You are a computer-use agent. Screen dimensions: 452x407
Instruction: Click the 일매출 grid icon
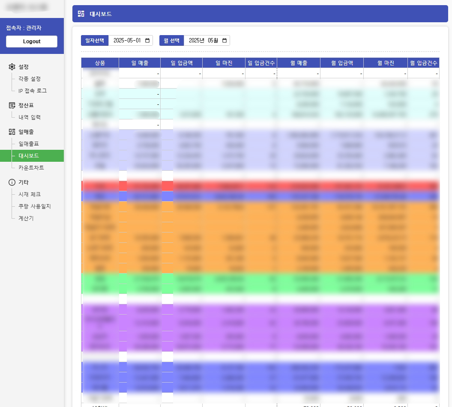pos(12,132)
